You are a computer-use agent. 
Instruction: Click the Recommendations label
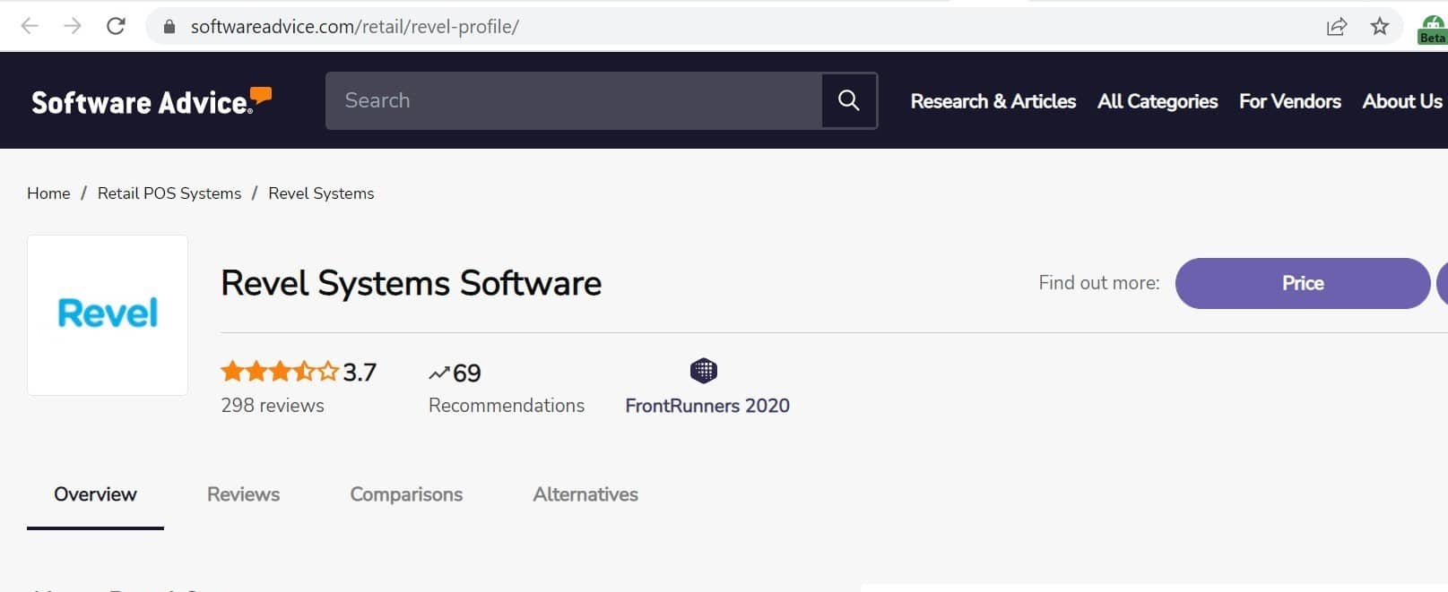coord(507,405)
